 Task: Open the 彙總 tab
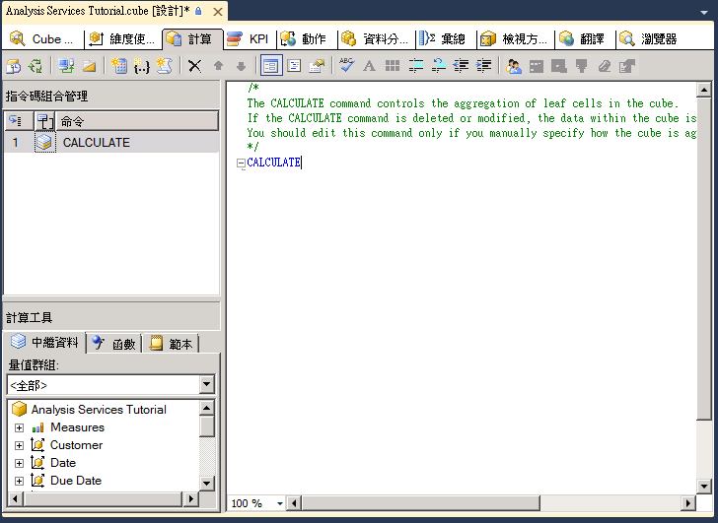(444, 39)
